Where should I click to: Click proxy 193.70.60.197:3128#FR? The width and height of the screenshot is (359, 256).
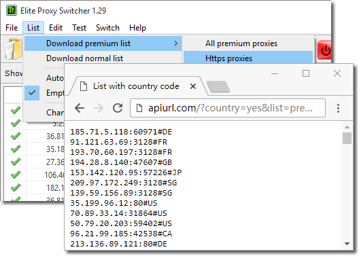pyautogui.click(x=121, y=152)
